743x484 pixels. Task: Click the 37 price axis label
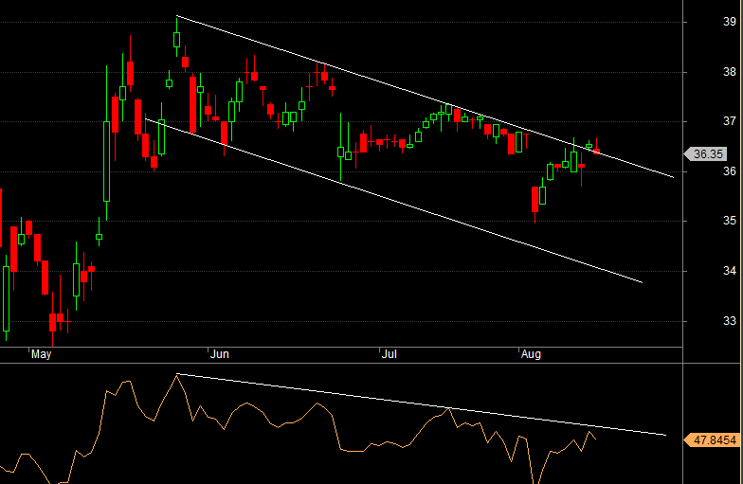[730, 121]
